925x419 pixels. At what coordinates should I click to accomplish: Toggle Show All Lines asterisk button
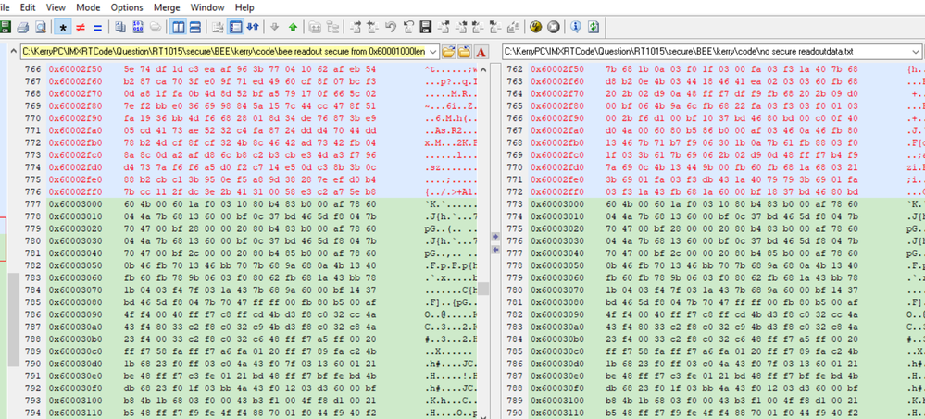pos(63,27)
